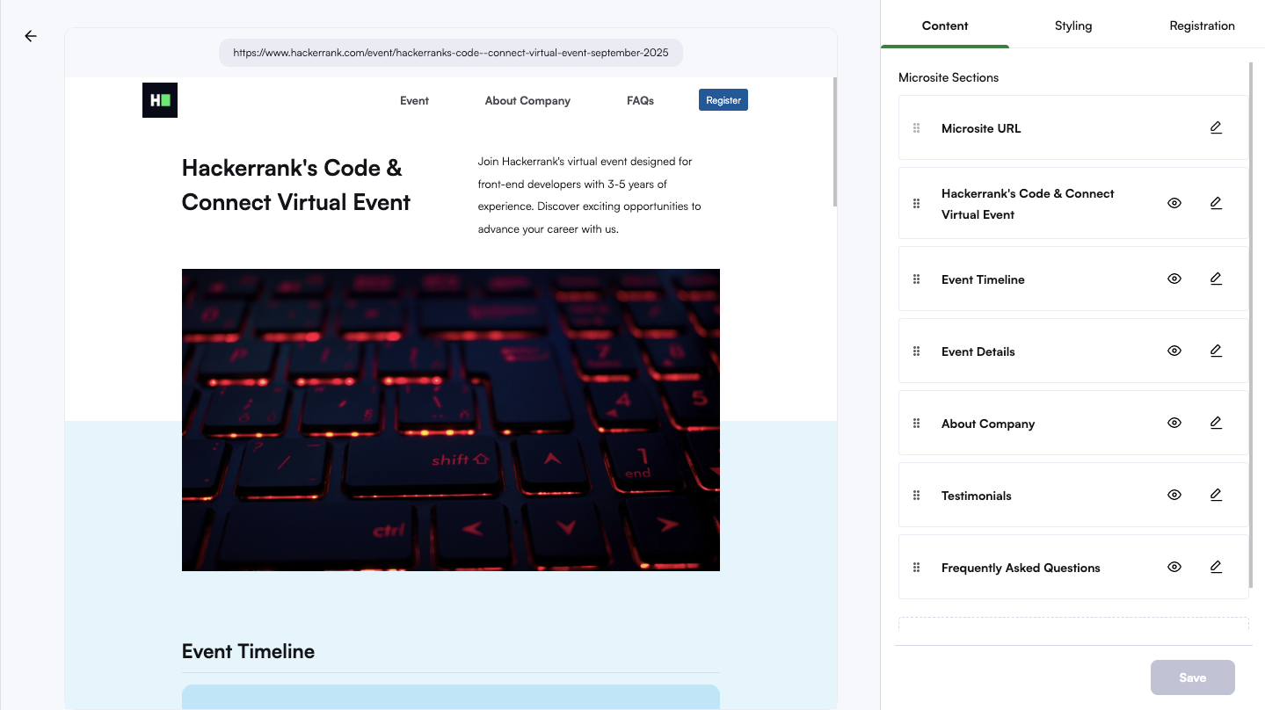Viewport: 1265px width, 710px height.
Task: Grab the Event Details drag handle
Action: pyautogui.click(x=916, y=351)
